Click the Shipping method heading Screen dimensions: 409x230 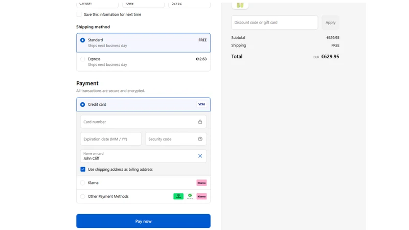(x=93, y=27)
